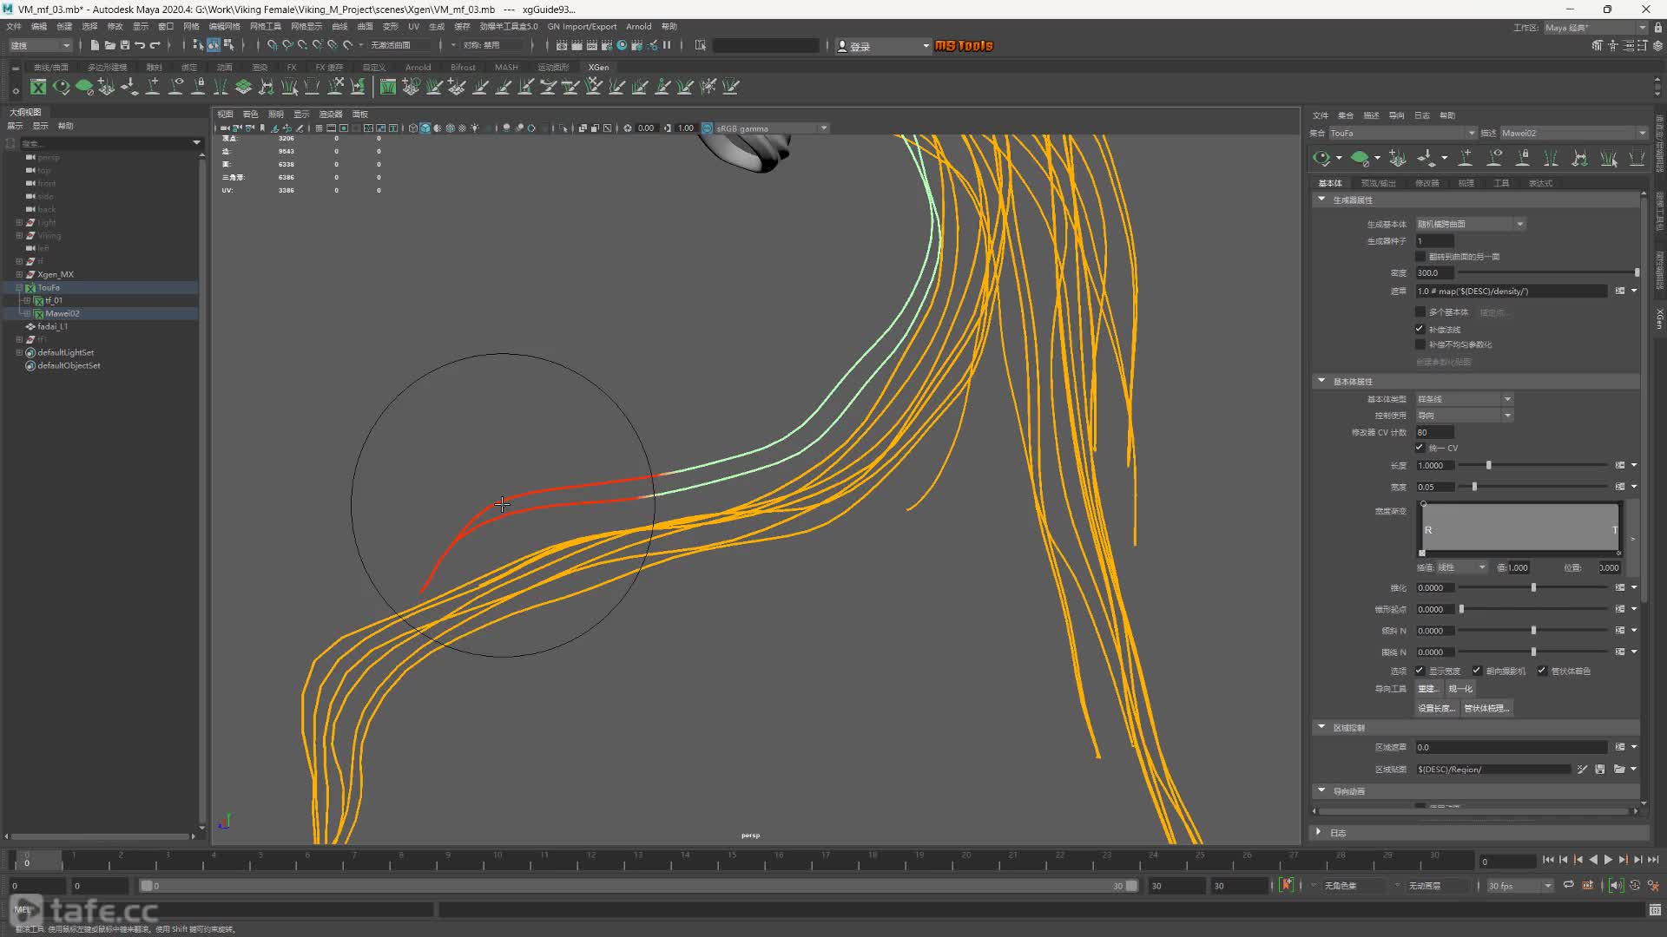The width and height of the screenshot is (1667, 937).
Task: Toggle compensate non-uniform parameterization checkbox
Action: (x=1420, y=344)
